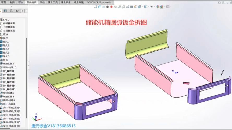Click the Zoom to Area magnifier icon
Screen dimensions: 232x130
[123, 7]
